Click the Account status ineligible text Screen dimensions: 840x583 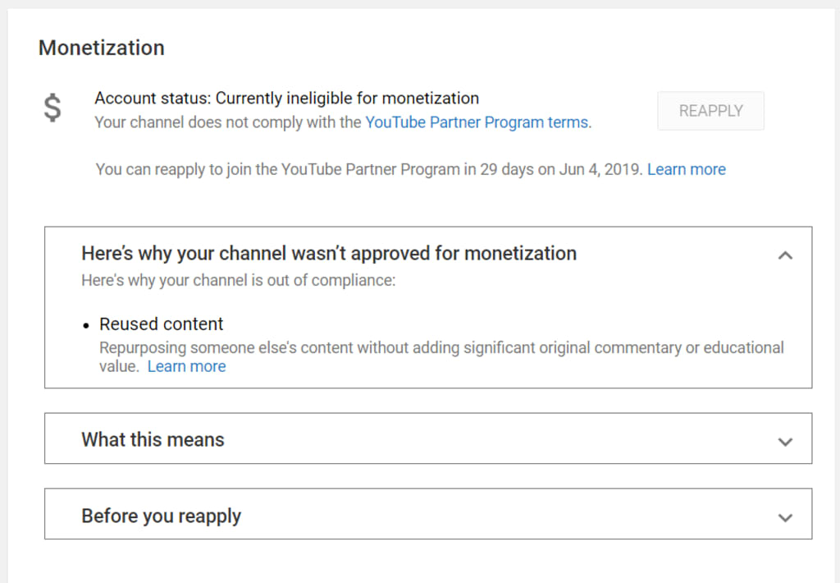point(286,99)
